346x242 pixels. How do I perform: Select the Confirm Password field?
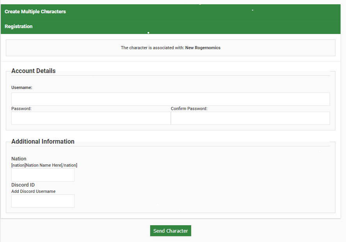[x=250, y=118]
